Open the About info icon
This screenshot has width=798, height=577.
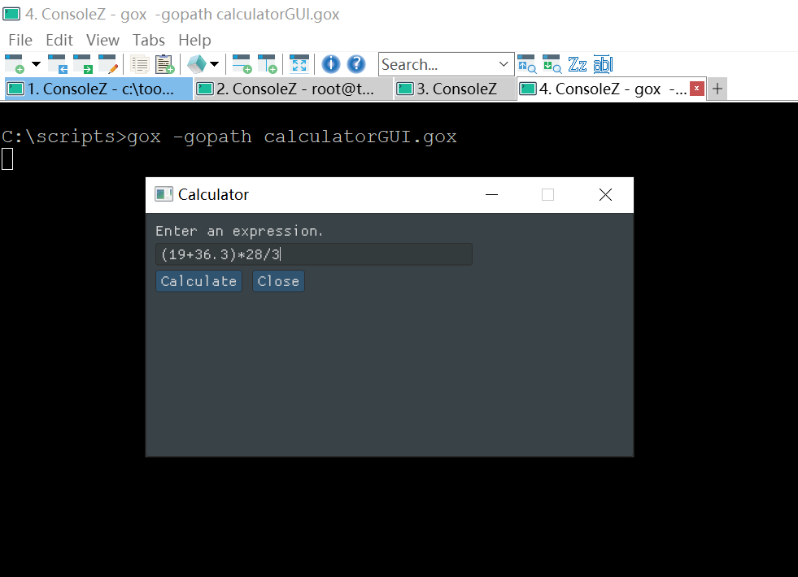click(x=331, y=64)
